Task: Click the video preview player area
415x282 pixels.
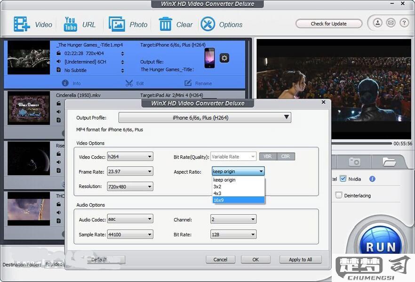Action: 334,89
